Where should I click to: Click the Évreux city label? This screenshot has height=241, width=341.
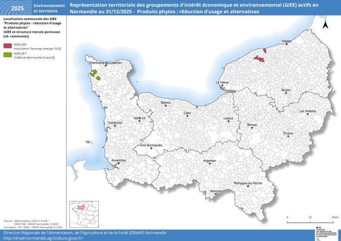(288, 133)
